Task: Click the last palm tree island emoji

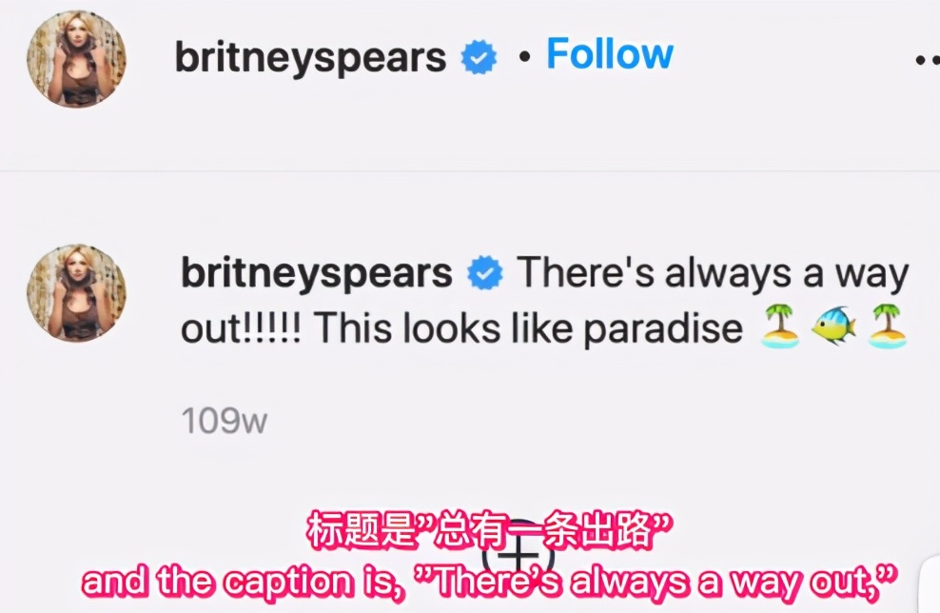Action: 889,327
